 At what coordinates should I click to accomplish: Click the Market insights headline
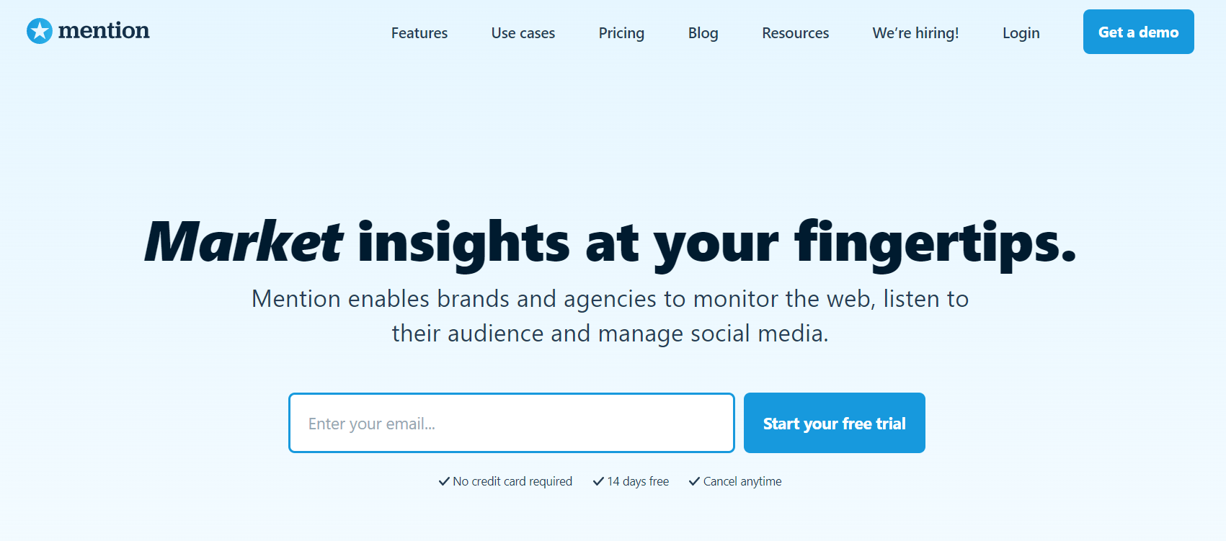[610, 243]
